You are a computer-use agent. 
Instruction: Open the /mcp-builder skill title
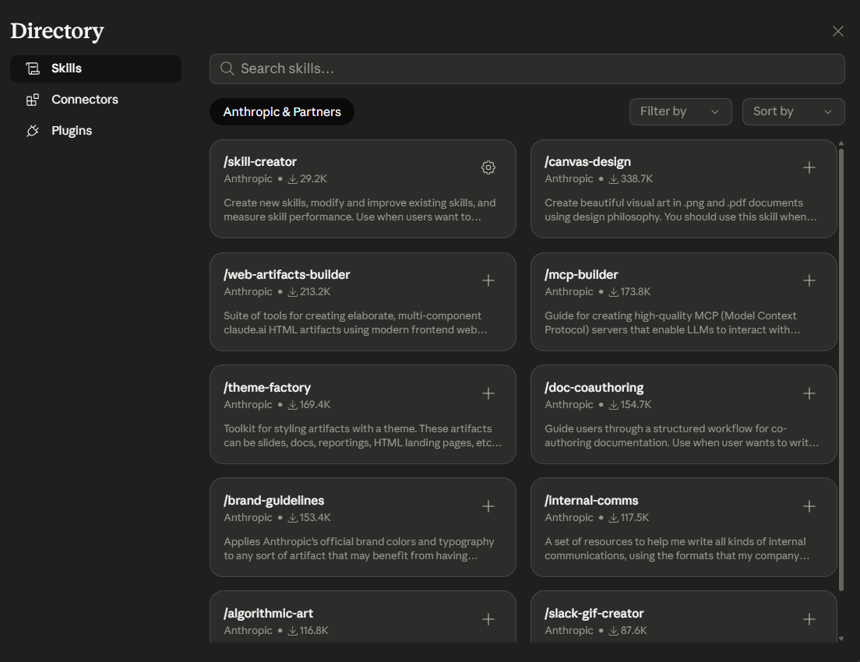point(581,275)
